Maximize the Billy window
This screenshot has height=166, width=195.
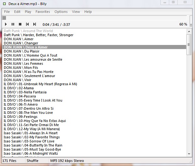click(x=173, y=2)
